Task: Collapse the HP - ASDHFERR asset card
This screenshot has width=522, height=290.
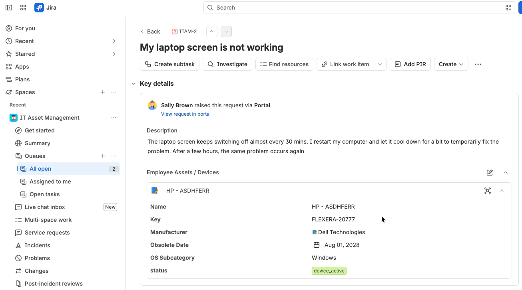Action: (x=502, y=191)
